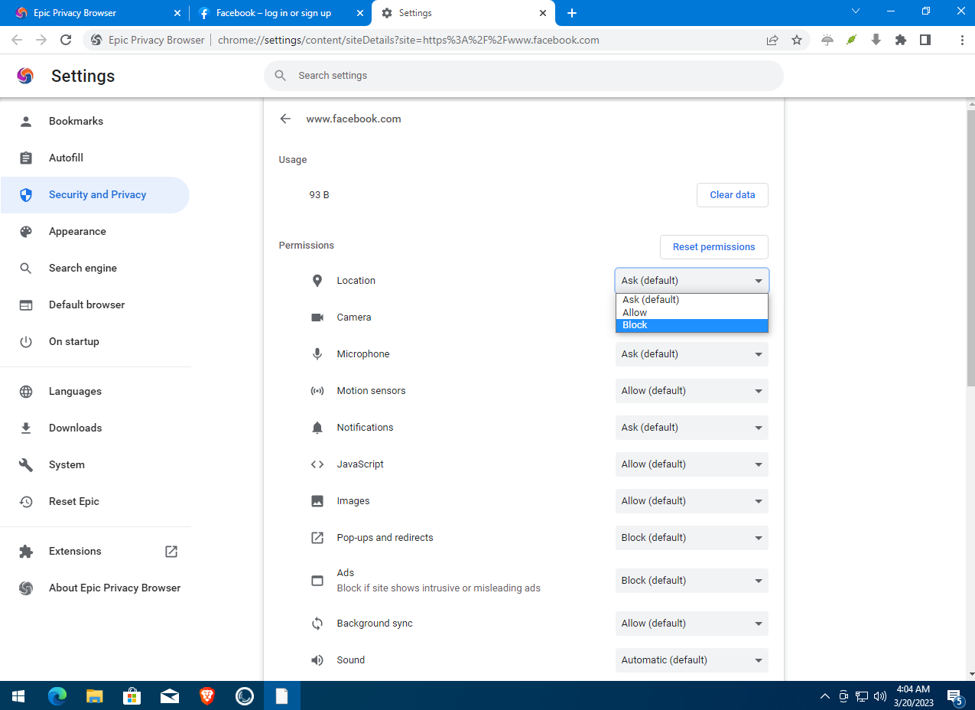Open the JavaScript permission dropdown
Image resolution: width=975 pixels, height=710 pixels.
[x=692, y=464]
